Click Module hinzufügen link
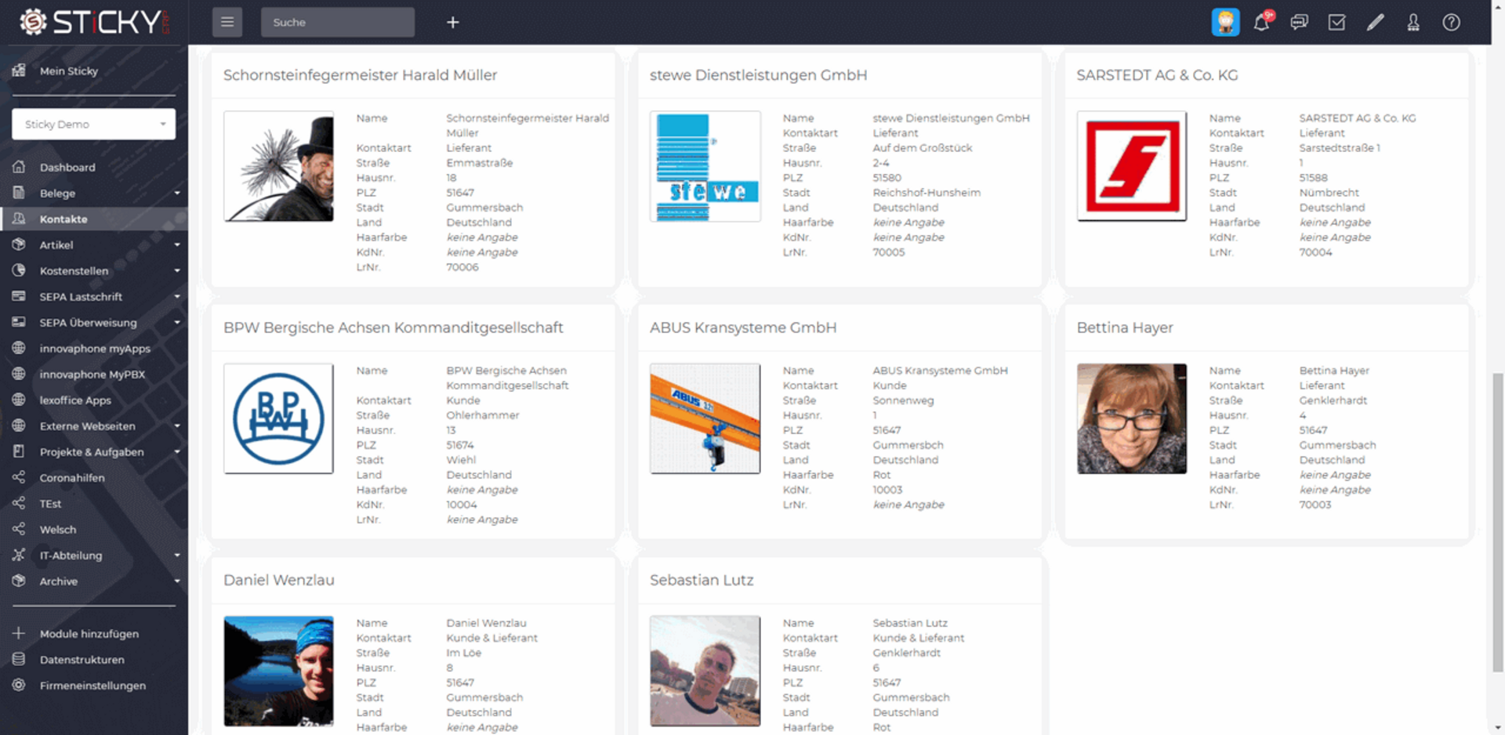 (x=89, y=634)
